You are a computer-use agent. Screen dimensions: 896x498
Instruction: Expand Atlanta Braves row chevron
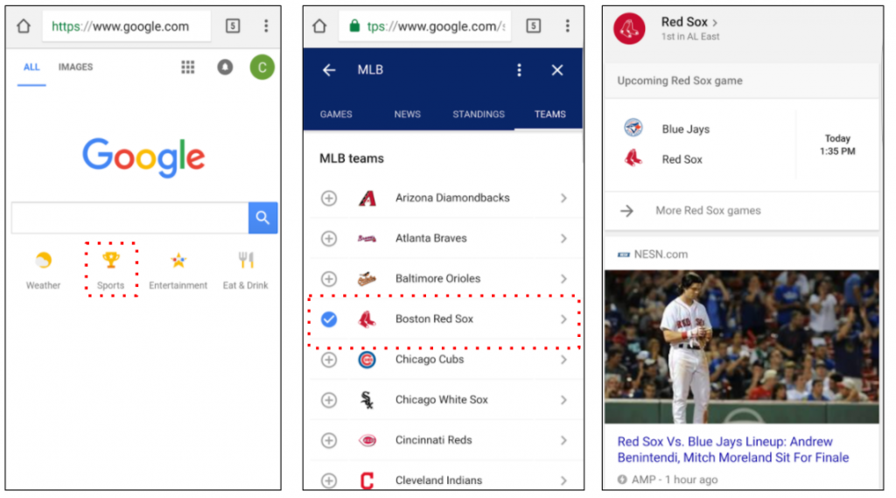(x=563, y=238)
